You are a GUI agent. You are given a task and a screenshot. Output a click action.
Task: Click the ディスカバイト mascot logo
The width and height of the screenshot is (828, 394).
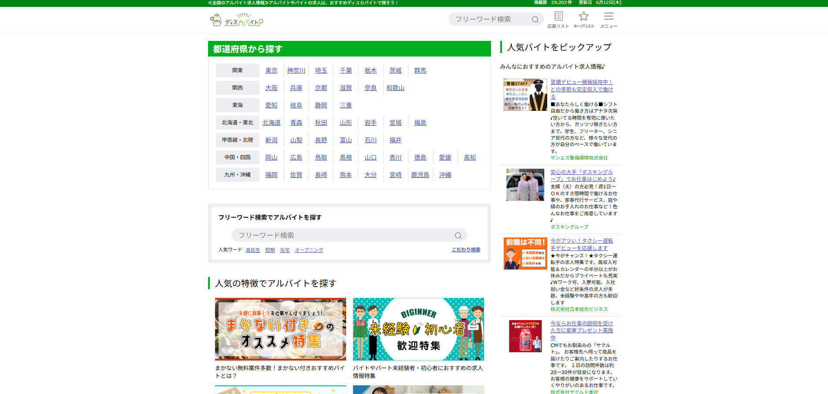coord(215,20)
